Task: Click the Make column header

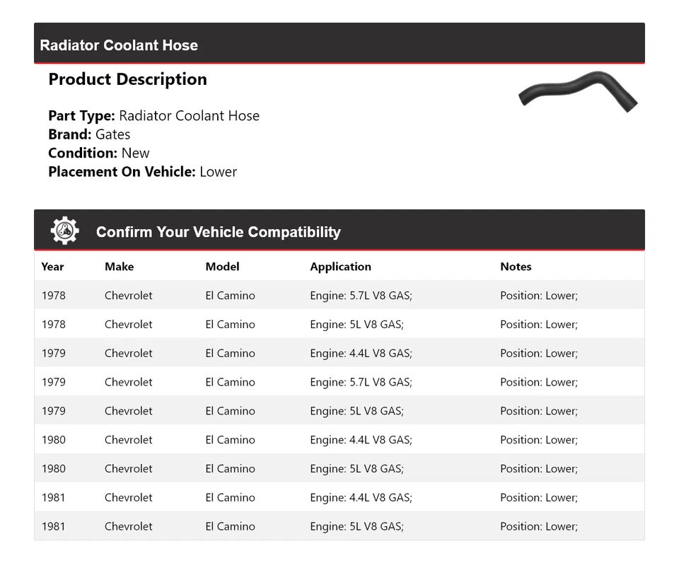Action: click(x=119, y=267)
